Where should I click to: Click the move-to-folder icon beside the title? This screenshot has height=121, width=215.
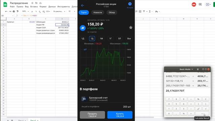36,3
